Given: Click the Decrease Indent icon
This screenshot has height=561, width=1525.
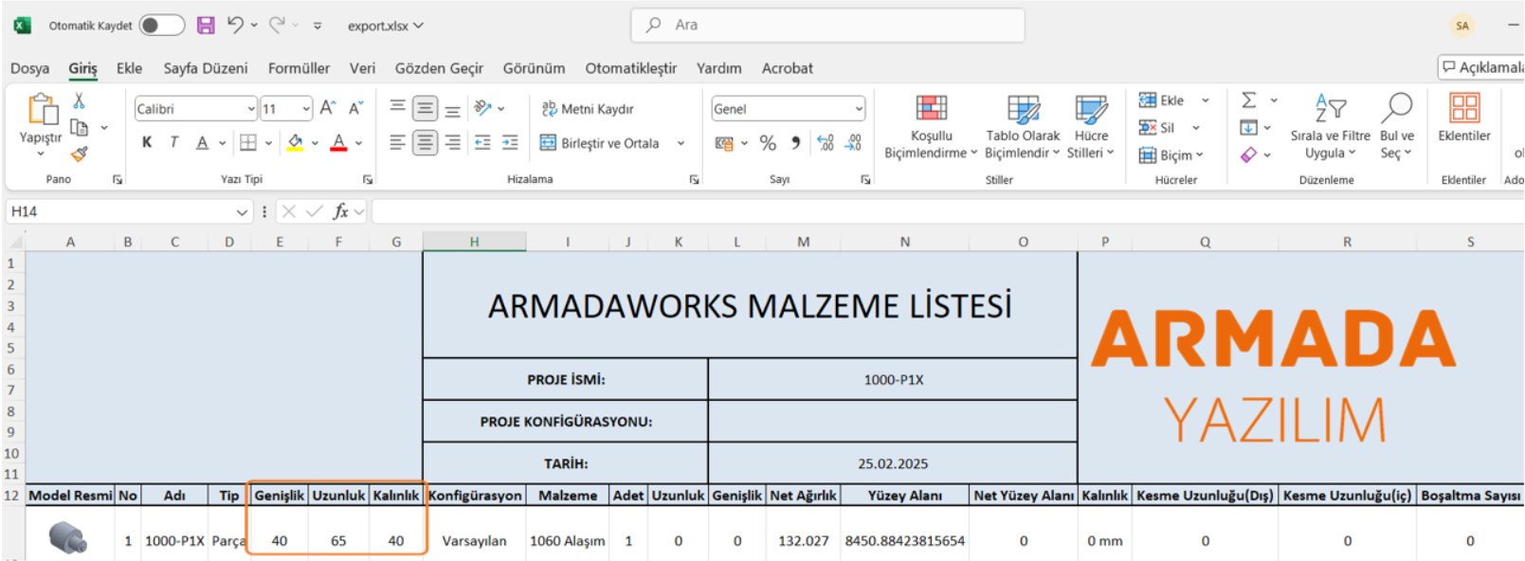Looking at the screenshot, I should point(482,142).
